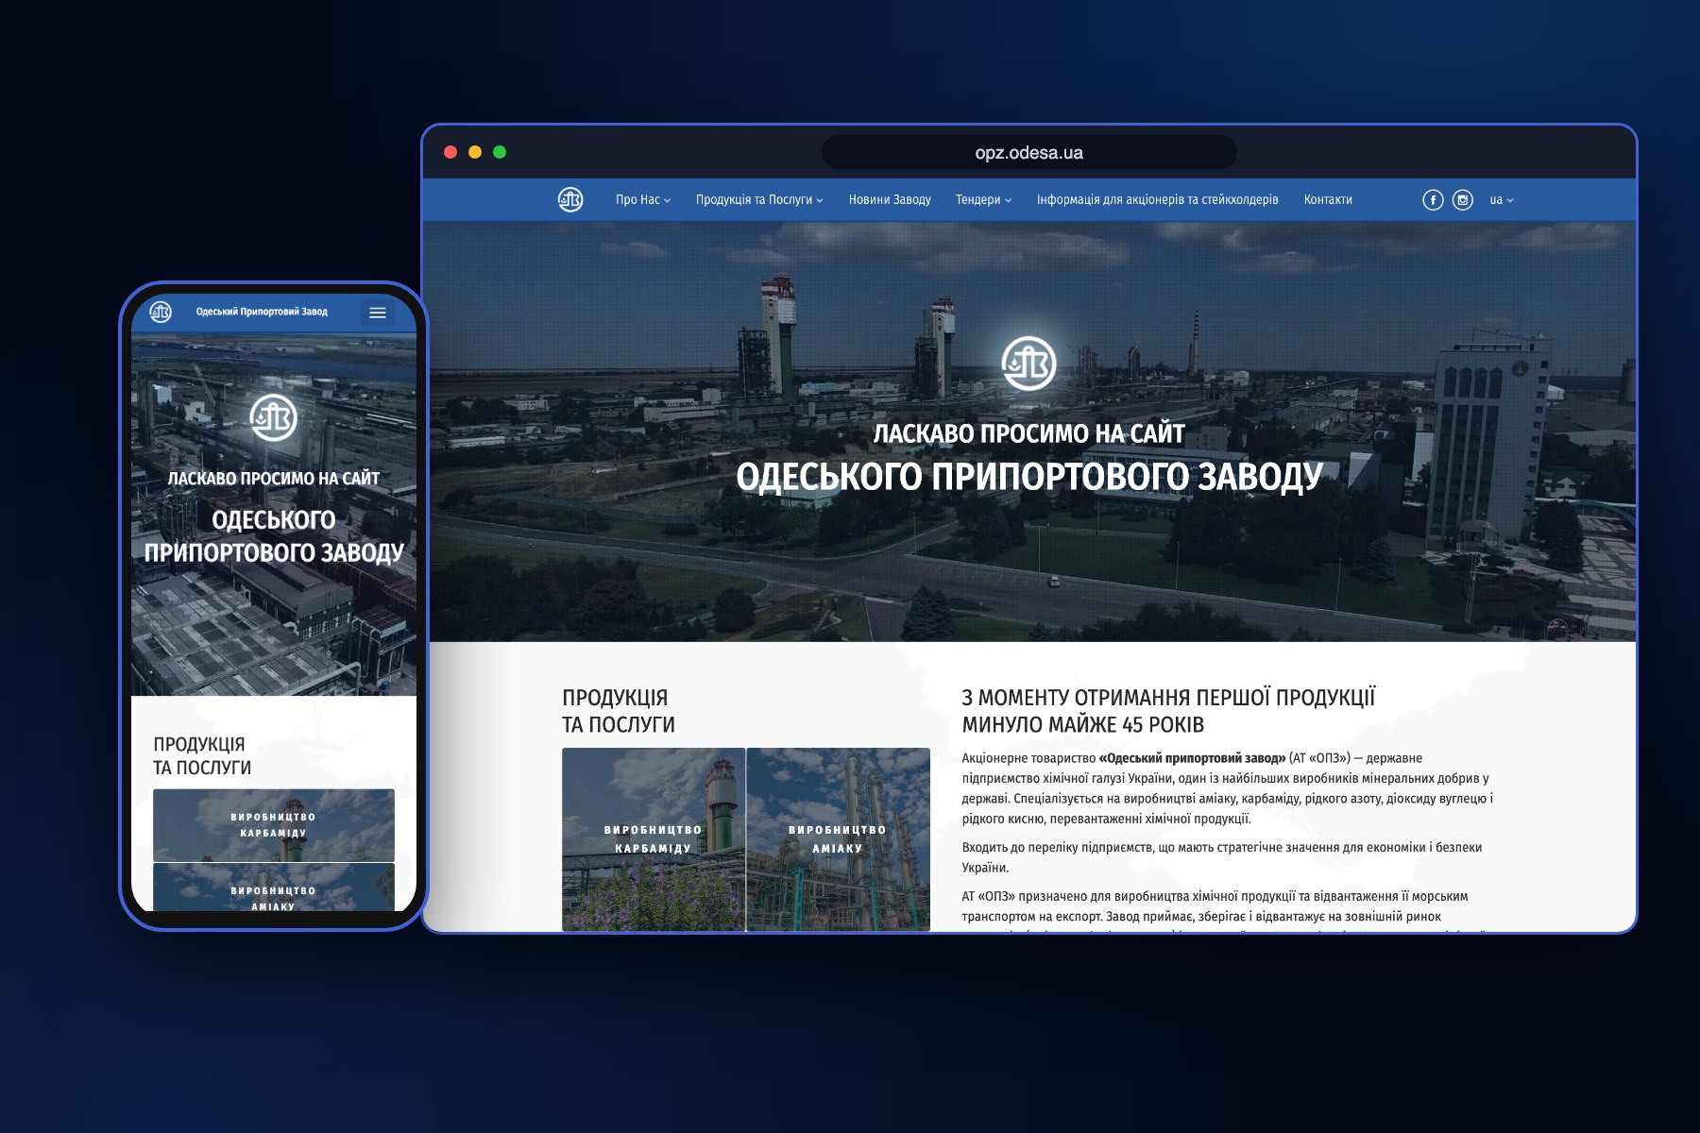Click the OPZ logo in desktop navbar

(x=570, y=199)
